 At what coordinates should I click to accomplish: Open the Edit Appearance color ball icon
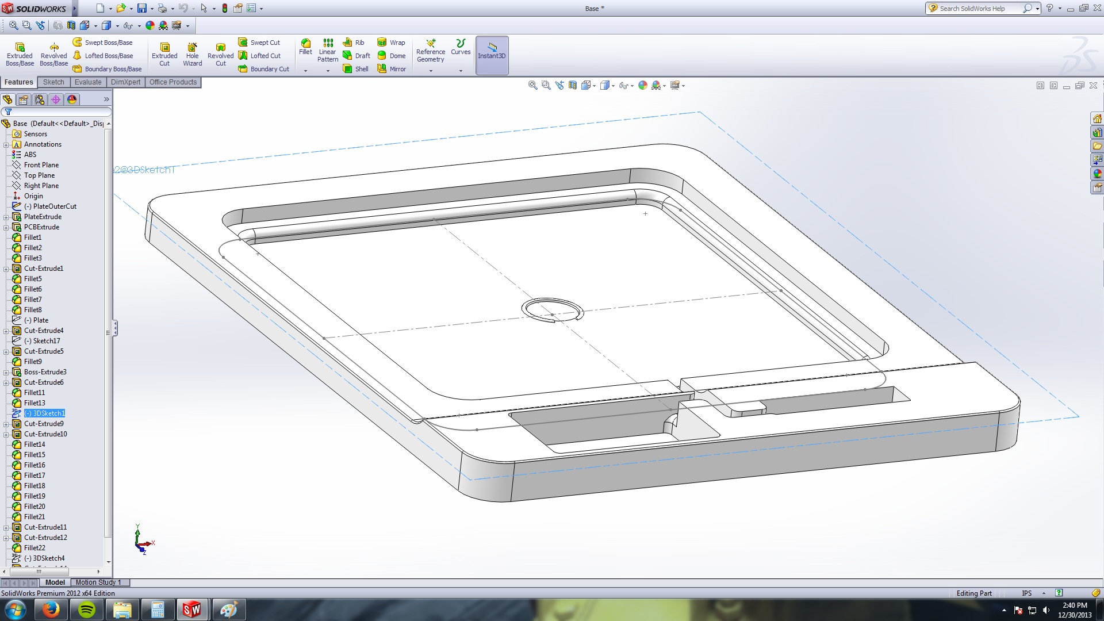coord(642,86)
